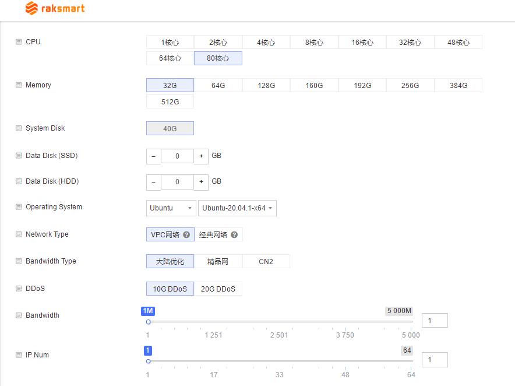The height and width of the screenshot is (386, 515).
Task: Increase Data Disk SSD with the plus button
Action: coord(201,156)
